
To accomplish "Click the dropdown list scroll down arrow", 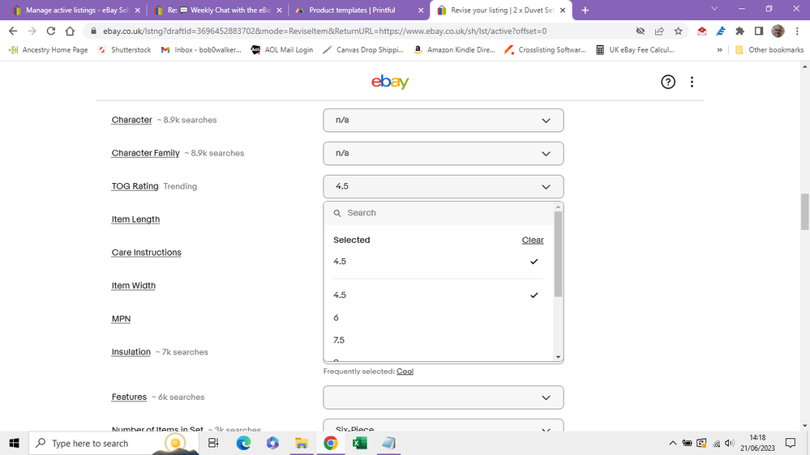I will coord(558,357).
